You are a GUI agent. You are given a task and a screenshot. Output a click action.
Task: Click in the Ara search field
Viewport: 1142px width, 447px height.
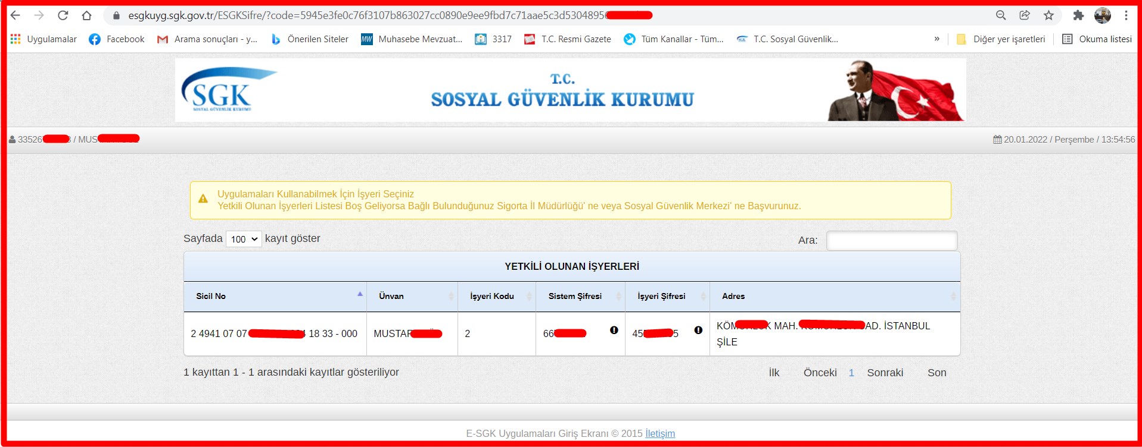(891, 241)
